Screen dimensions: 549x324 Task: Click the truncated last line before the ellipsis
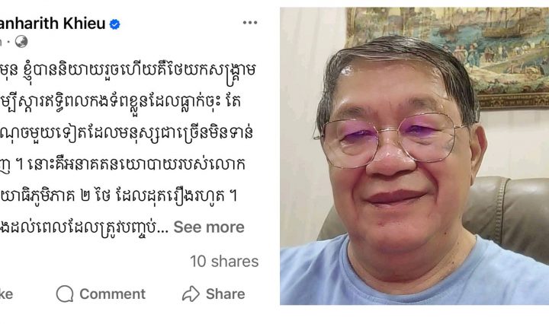tap(84, 227)
